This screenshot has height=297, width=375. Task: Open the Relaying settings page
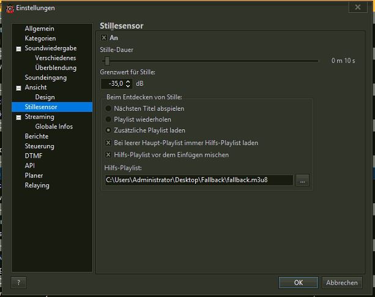click(37, 186)
